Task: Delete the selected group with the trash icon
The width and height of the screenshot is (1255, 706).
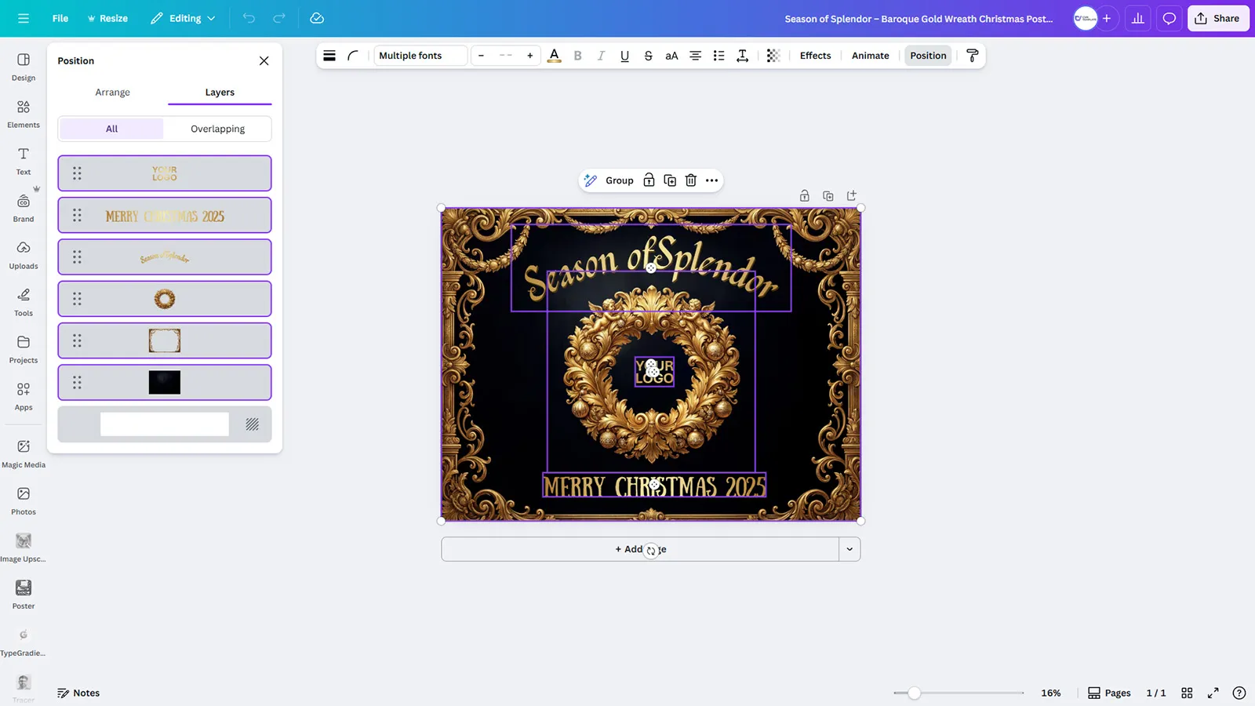Action: click(690, 180)
